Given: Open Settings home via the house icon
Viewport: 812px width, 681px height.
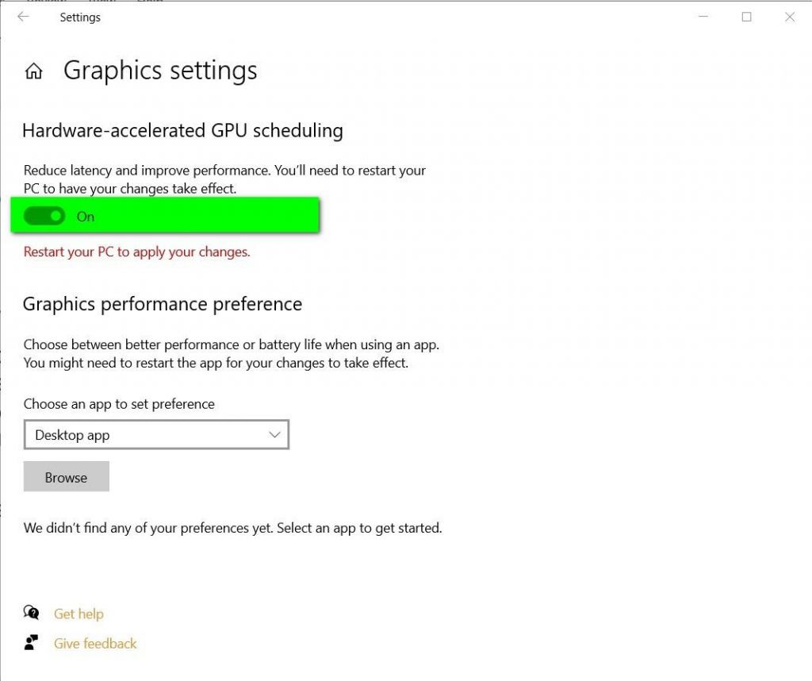Looking at the screenshot, I should click(33, 70).
